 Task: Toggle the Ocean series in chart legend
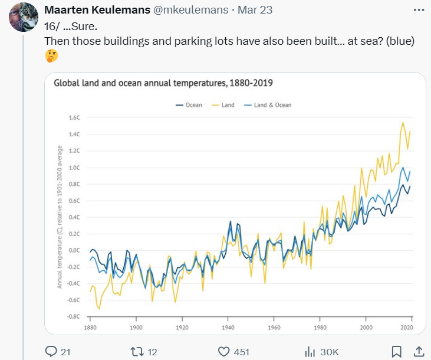[x=189, y=105]
